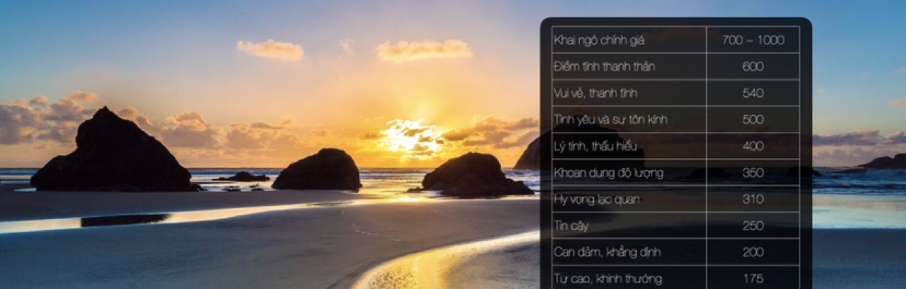Viewport: 906px width, 289px height.
Task: Click the value '350'
Action: pyautogui.click(x=753, y=173)
